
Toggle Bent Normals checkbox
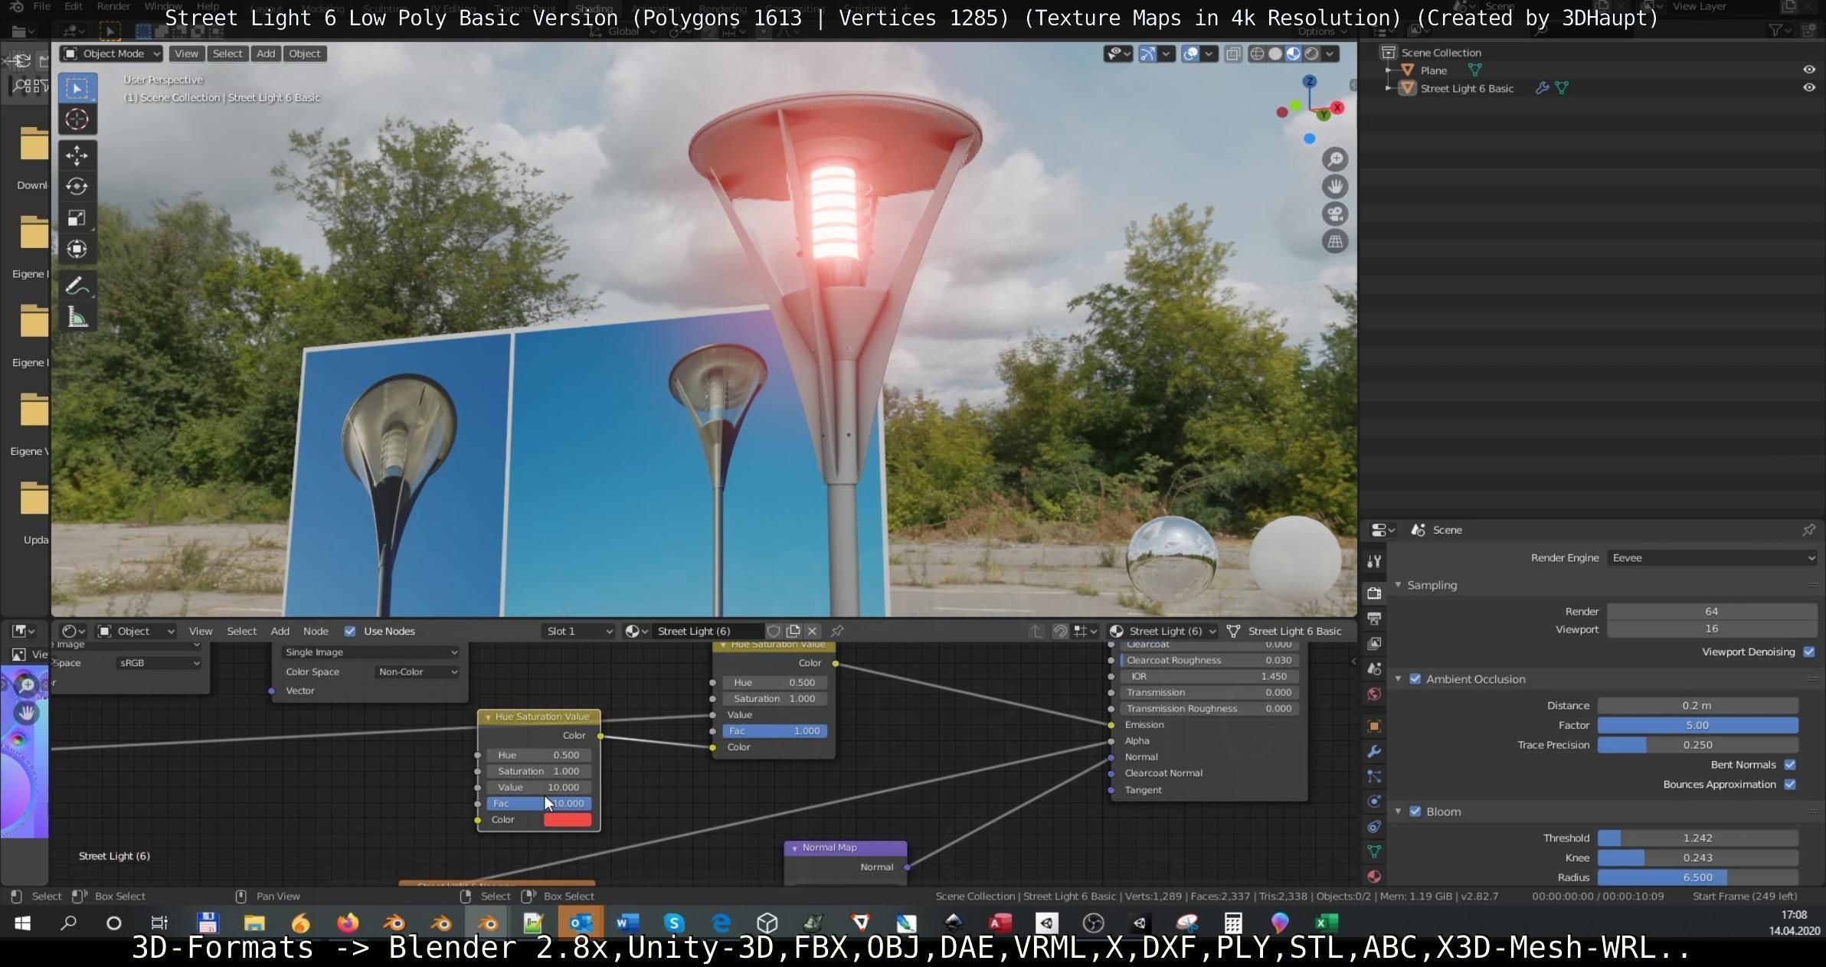pos(1790,765)
